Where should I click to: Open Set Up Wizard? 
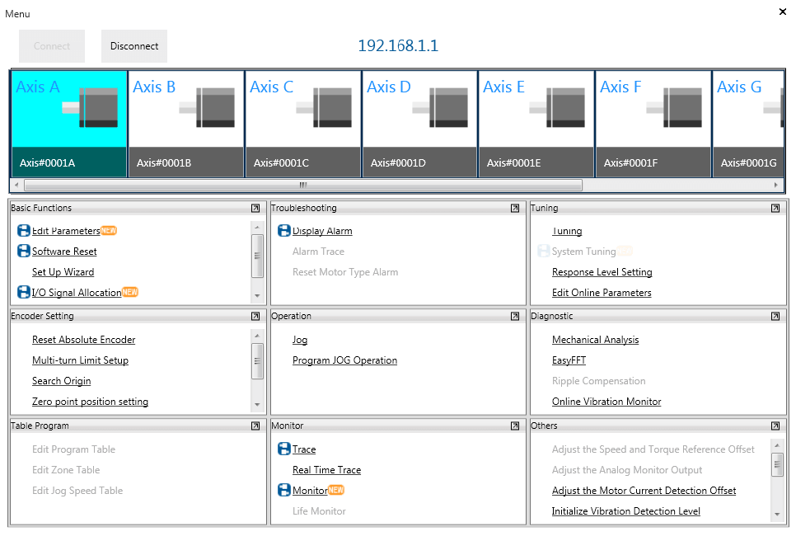click(x=63, y=272)
